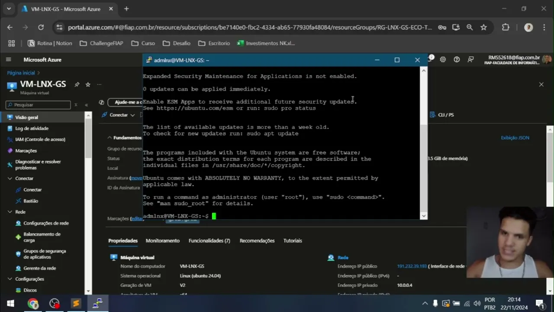The image size is (554, 312).
Task: Switch to Funcionalidades (7) tab
Action: [x=209, y=240]
